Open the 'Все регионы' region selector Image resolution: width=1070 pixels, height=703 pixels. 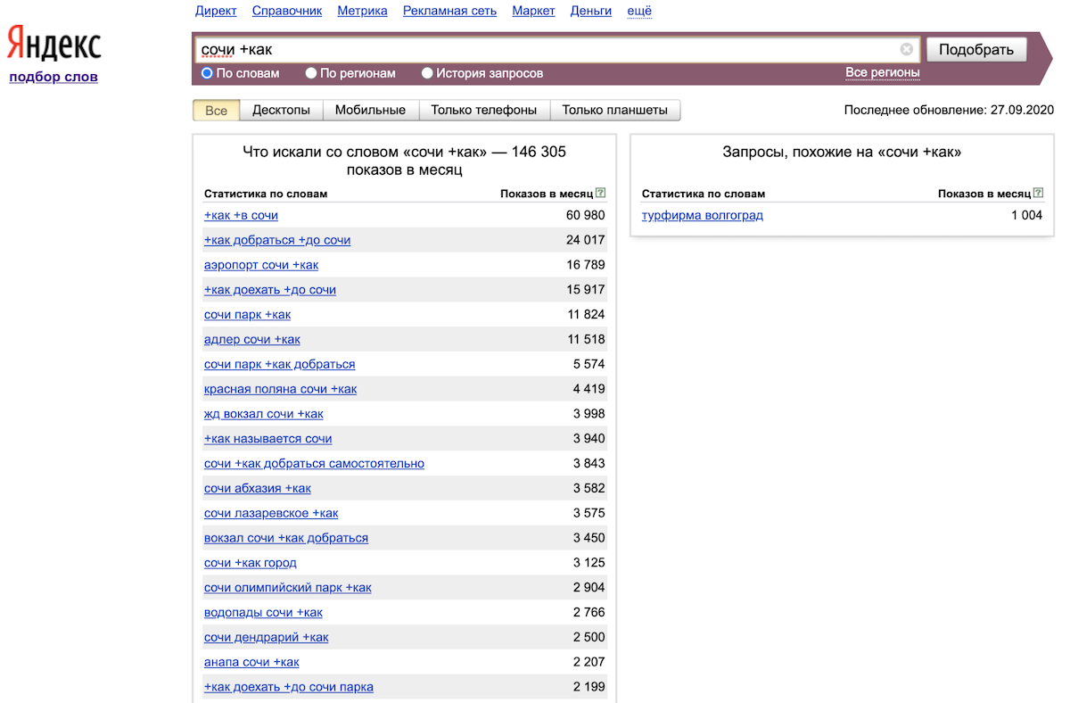coord(882,72)
